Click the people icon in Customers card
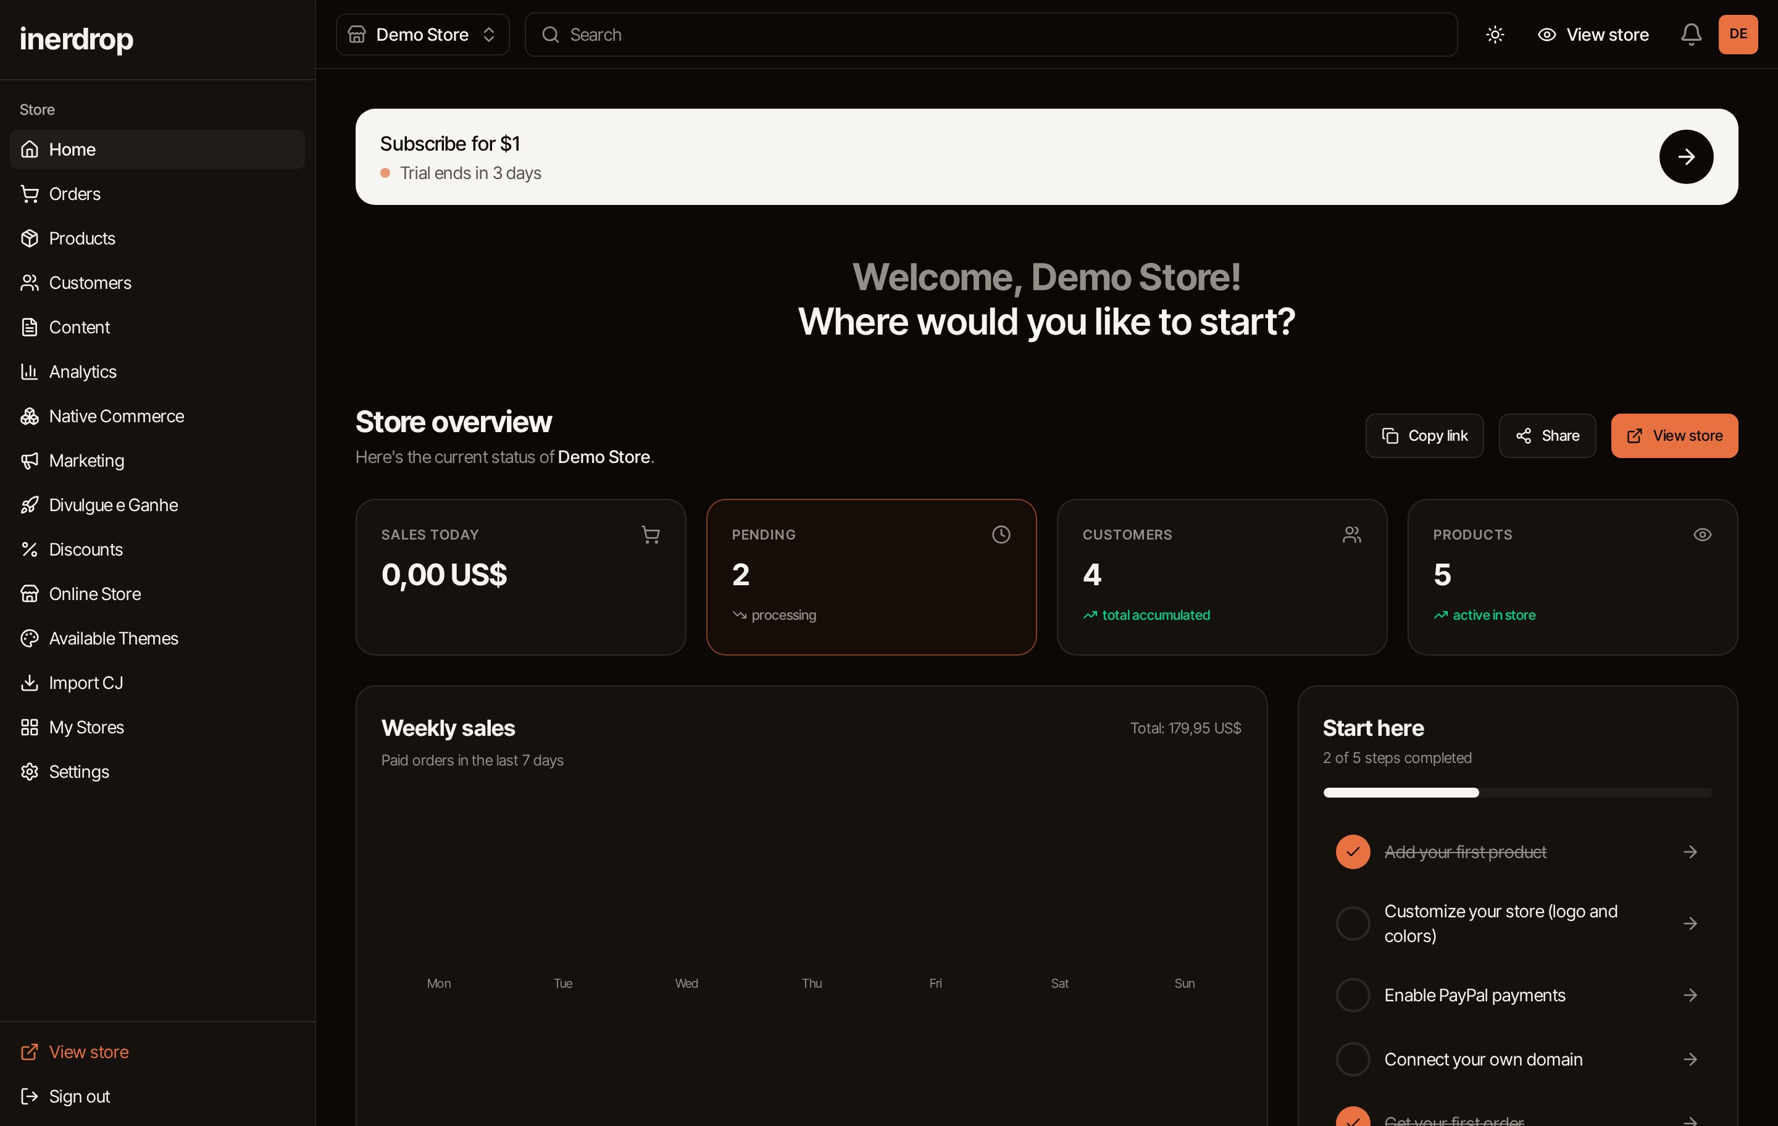 1351,535
